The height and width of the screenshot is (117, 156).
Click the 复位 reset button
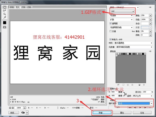(x=122, y=113)
